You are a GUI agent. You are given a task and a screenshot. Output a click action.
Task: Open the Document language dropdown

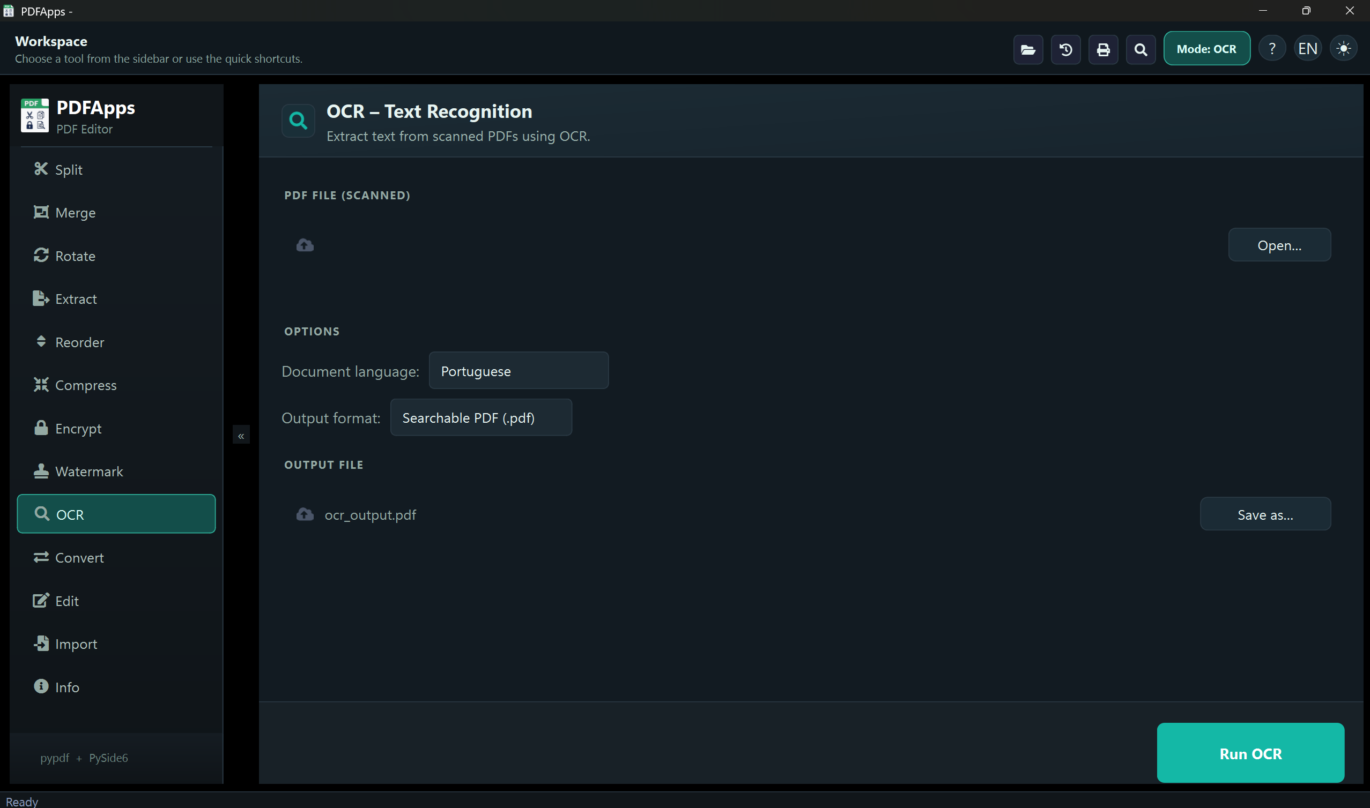coord(519,371)
